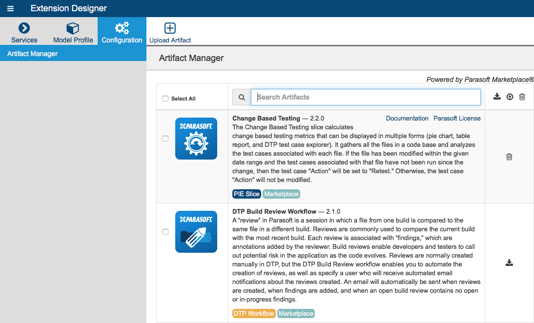Click Upload Artifact button

(x=170, y=33)
